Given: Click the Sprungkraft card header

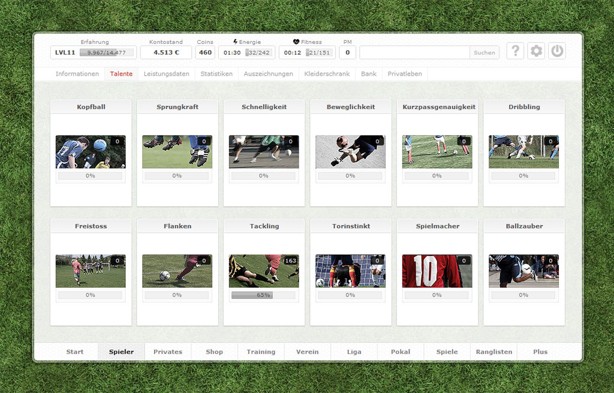Looking at the screenshot, I should (177, 107).
